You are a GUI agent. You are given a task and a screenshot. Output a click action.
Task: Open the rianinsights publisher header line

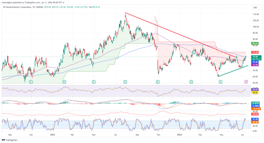tap(33, 3)
